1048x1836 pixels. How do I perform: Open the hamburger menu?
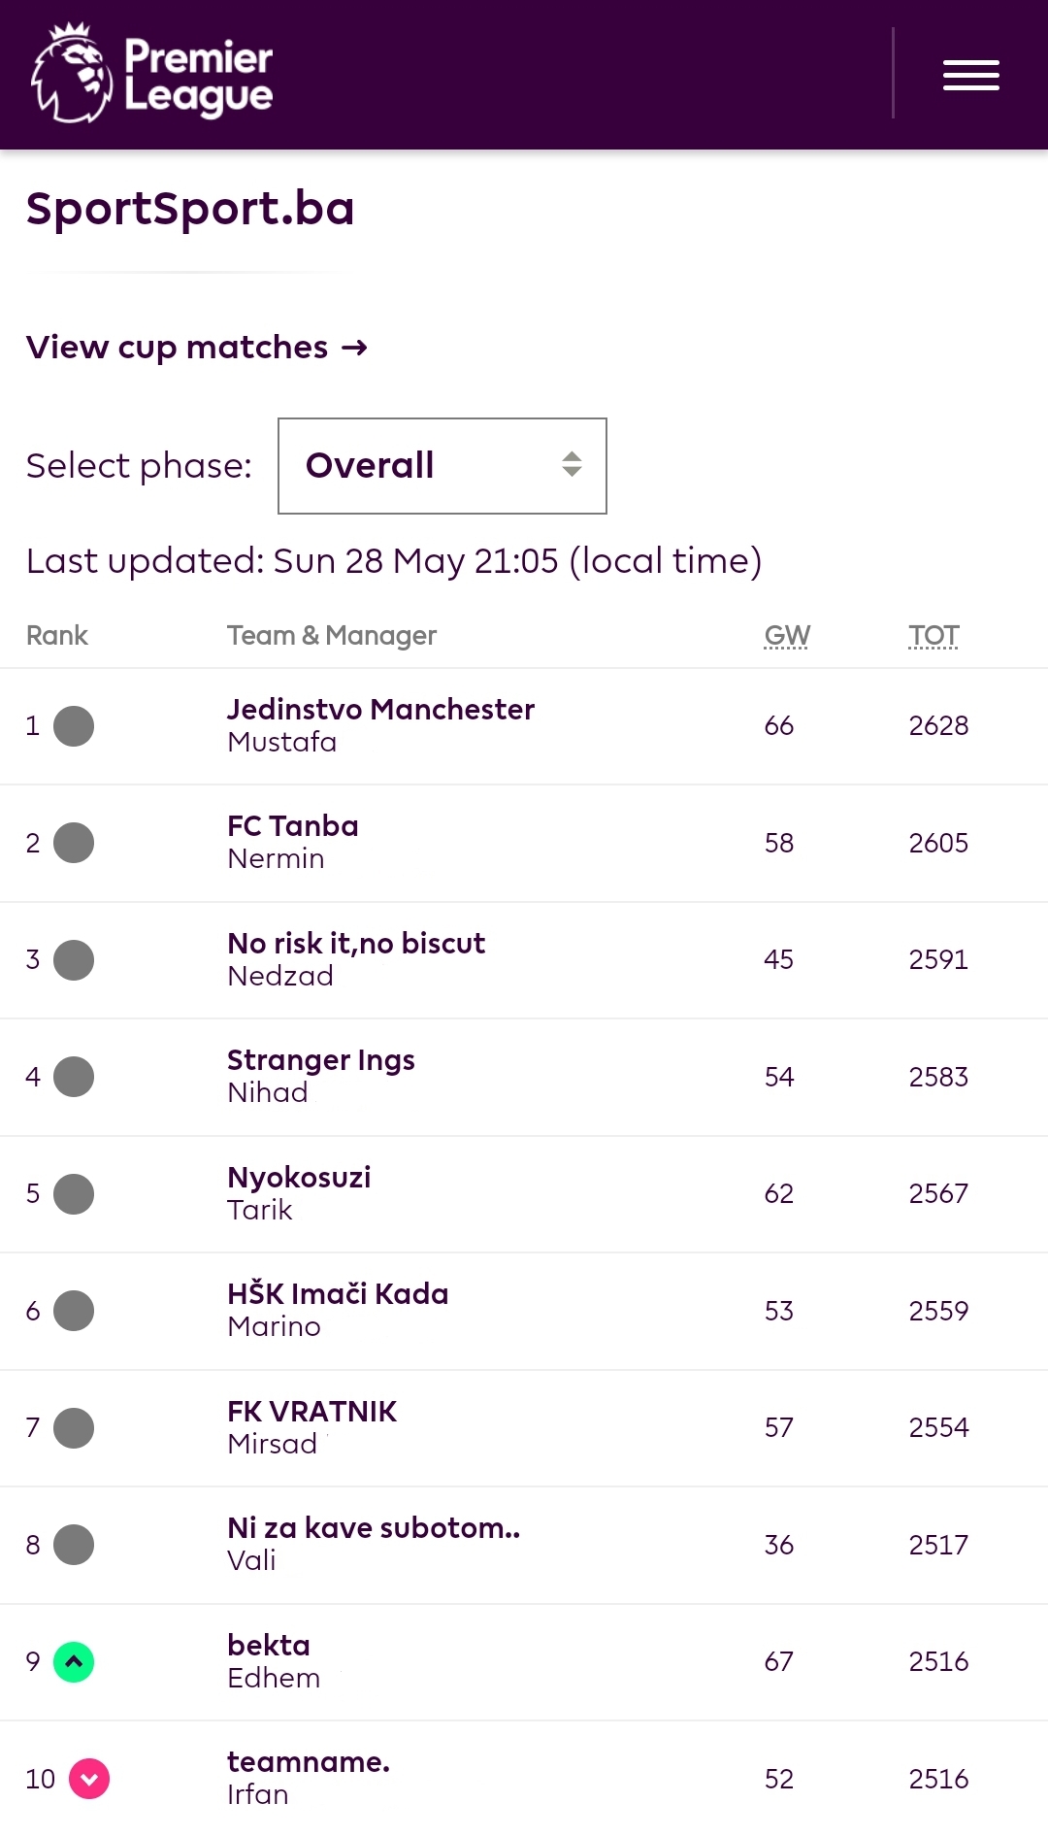(970, 75)
